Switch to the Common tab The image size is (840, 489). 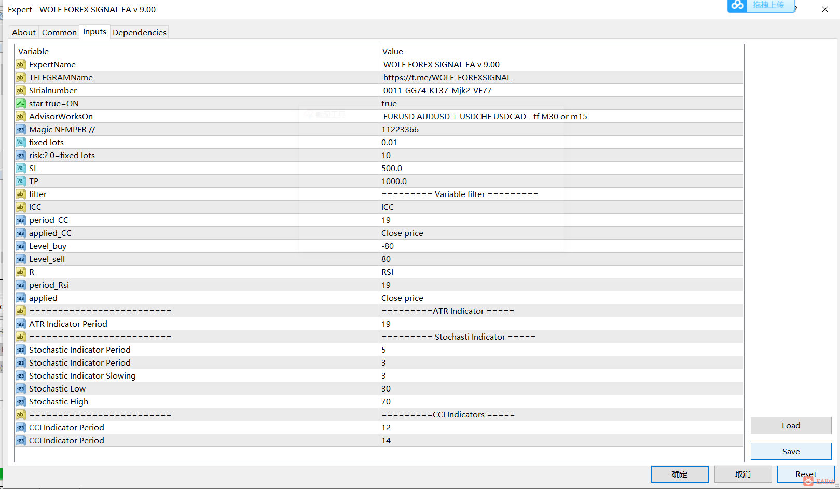[59, 32]
